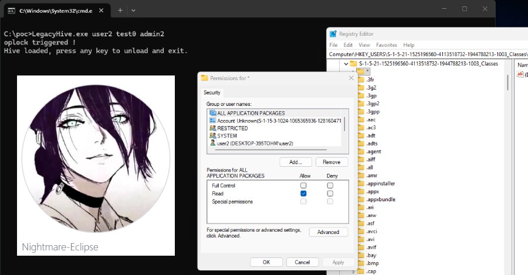
Task: Cancel the Permissions dialog
Action: click(x=302, y=262)
